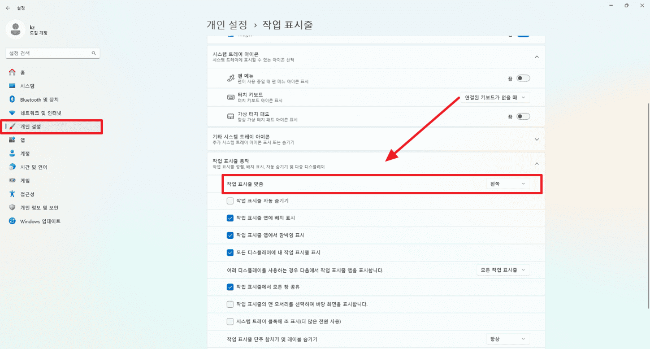
Task: Click the Windows 업데이트 sync icon
Action: (12, 221)
